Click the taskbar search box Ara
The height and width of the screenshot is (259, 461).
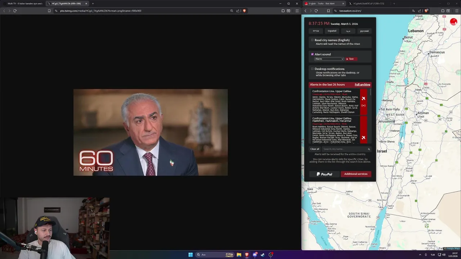point(215,255)
